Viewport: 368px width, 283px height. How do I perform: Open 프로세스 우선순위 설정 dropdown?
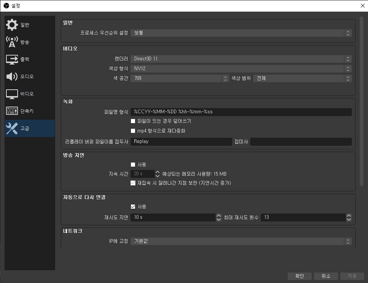(241, 33)
